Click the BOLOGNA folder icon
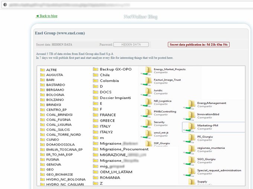Image resolution: width=253 pixels, height=189 pixels. 42,95
